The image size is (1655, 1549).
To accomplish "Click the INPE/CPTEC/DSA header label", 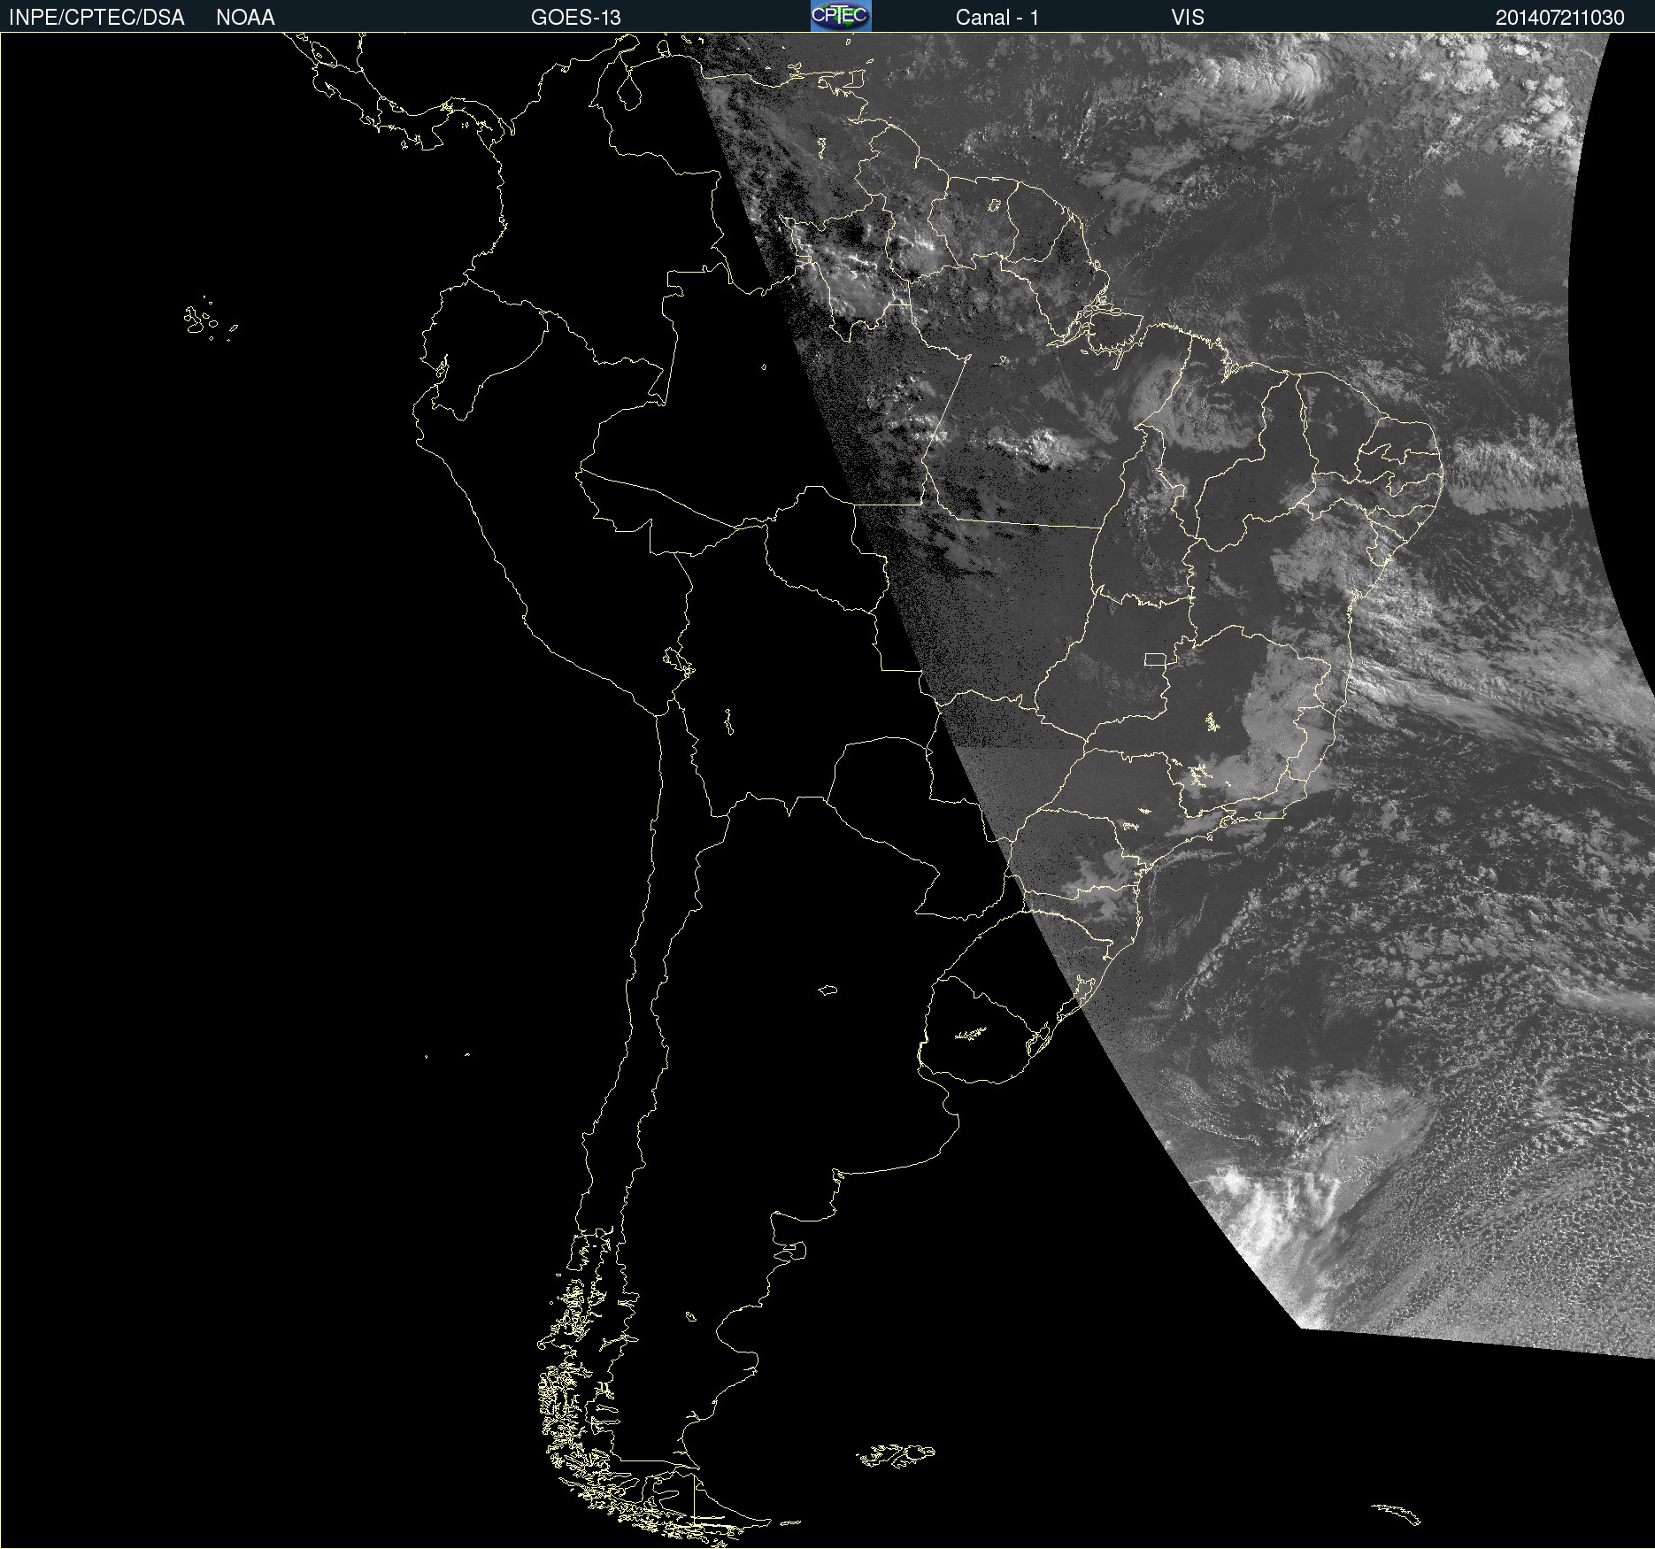I will tap(96, 18).
